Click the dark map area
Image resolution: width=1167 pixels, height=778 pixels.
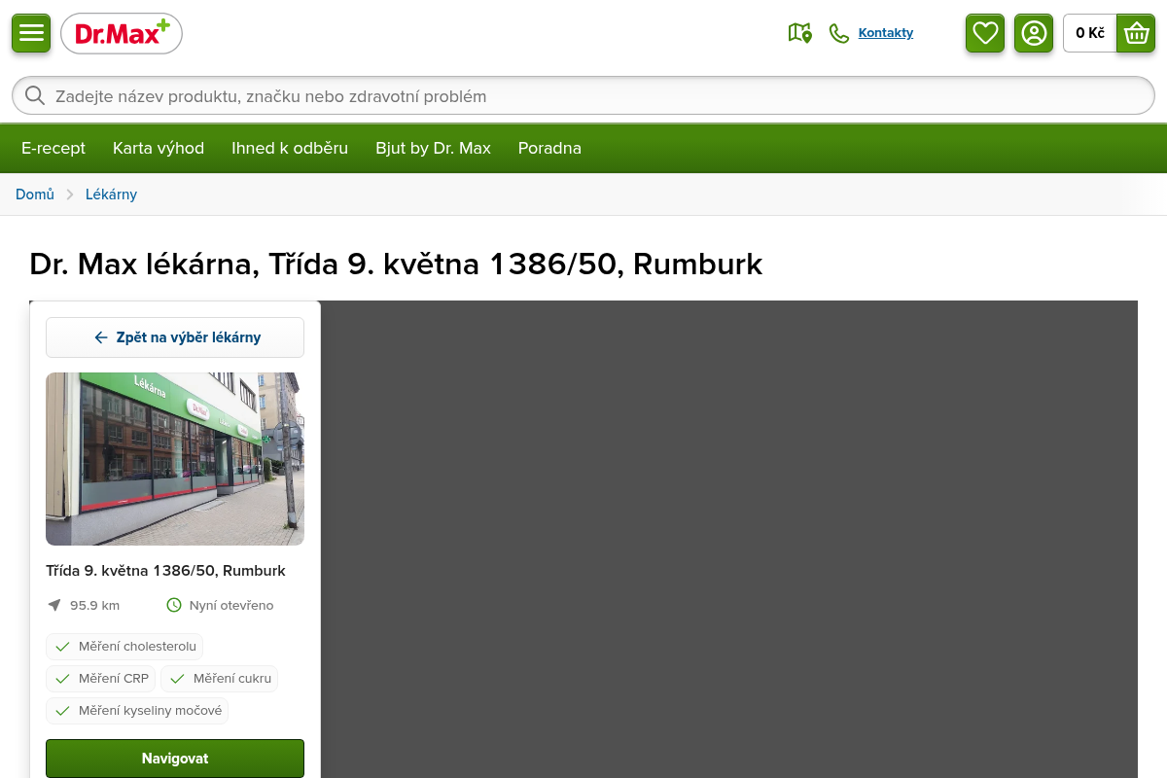tap(729, 539)
